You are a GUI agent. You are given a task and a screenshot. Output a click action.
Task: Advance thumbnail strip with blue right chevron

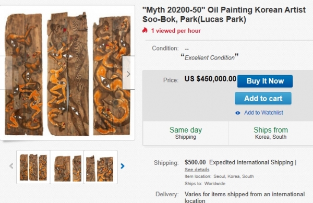123,166
